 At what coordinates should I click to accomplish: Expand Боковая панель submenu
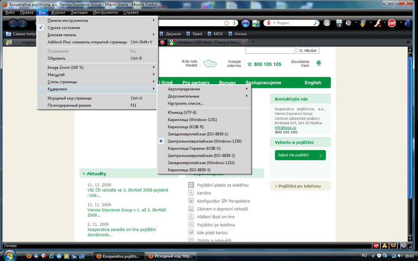97,35
